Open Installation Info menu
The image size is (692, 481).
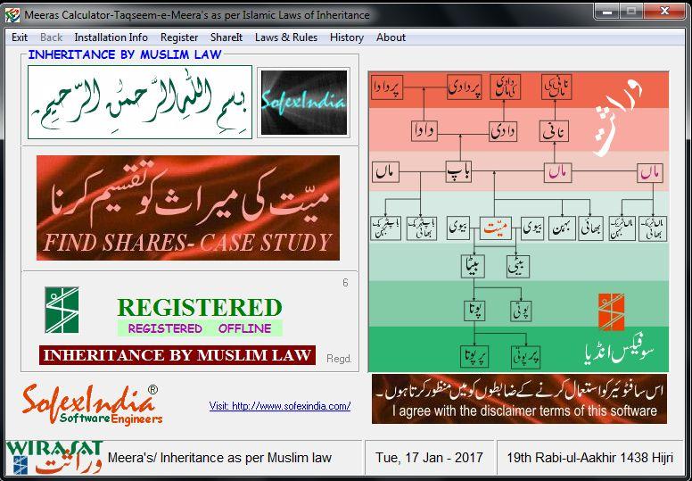111,37
